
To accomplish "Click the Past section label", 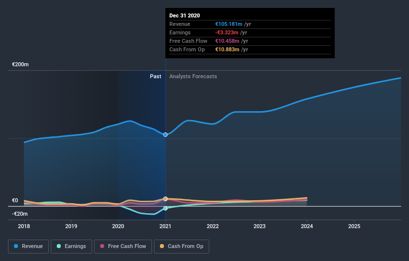I will (155, 76).
